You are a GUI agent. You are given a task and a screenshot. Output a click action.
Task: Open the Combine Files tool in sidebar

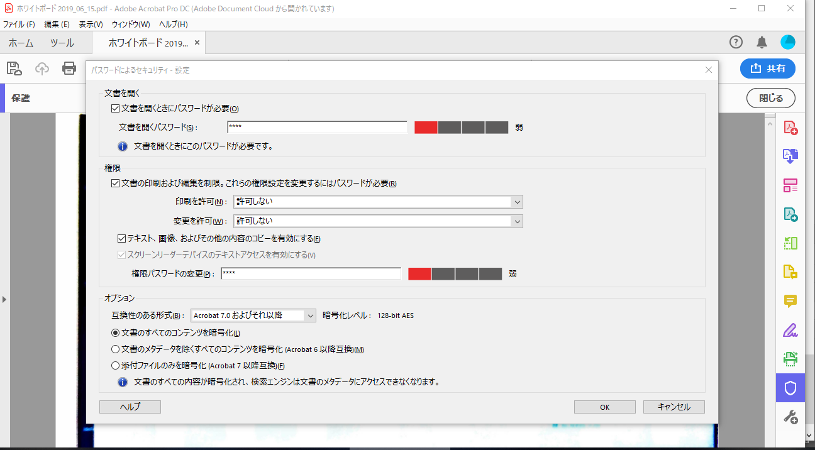click(x=790, y=156)
